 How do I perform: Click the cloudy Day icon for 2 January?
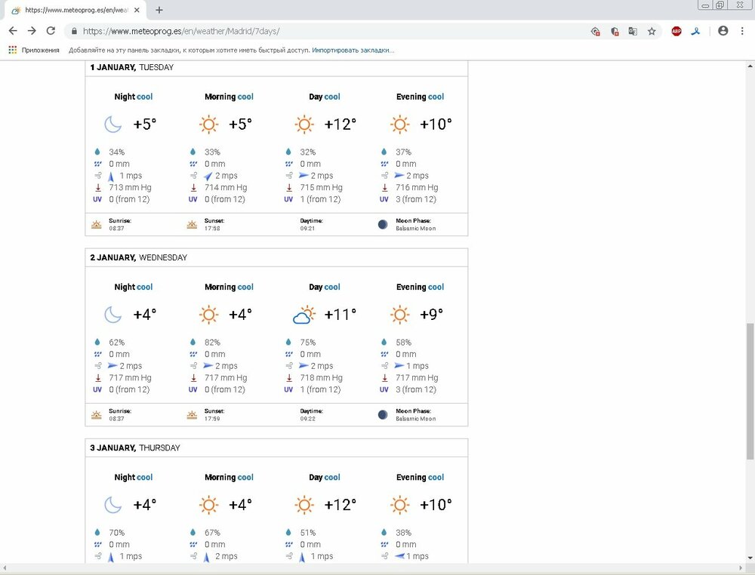tap(304, 315)
